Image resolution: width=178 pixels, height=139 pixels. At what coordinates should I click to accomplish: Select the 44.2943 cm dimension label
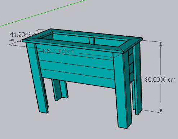(25, 35)
